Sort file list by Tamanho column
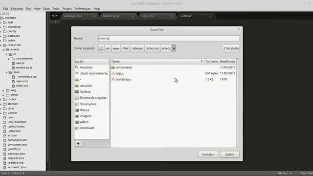The width and height of the screenshot is (313, 176). (211, 62)
